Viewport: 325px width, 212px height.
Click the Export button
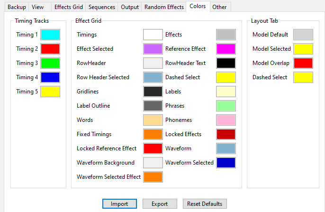160,204
